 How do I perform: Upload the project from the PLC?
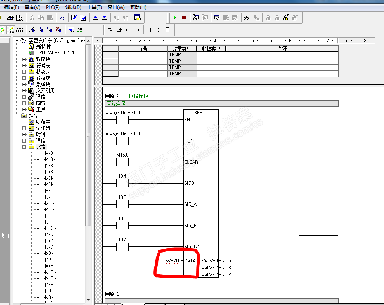96,18
